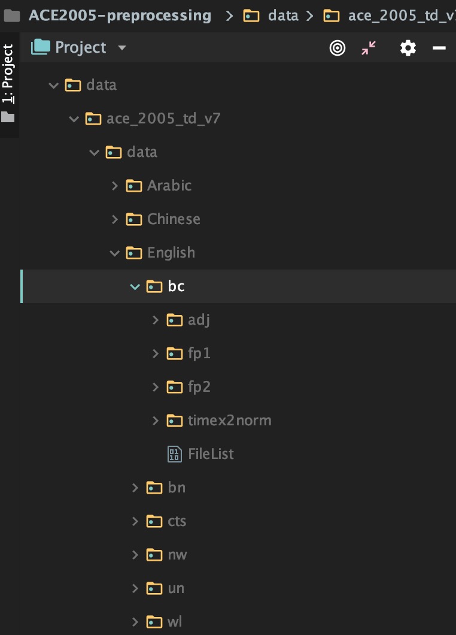This screenshot has width=456, height=635.
Task: Collapse the English folder node
Action: pyautogui.click(x=114, y=253)
